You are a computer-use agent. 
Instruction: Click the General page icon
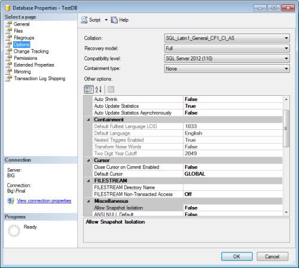8,24
